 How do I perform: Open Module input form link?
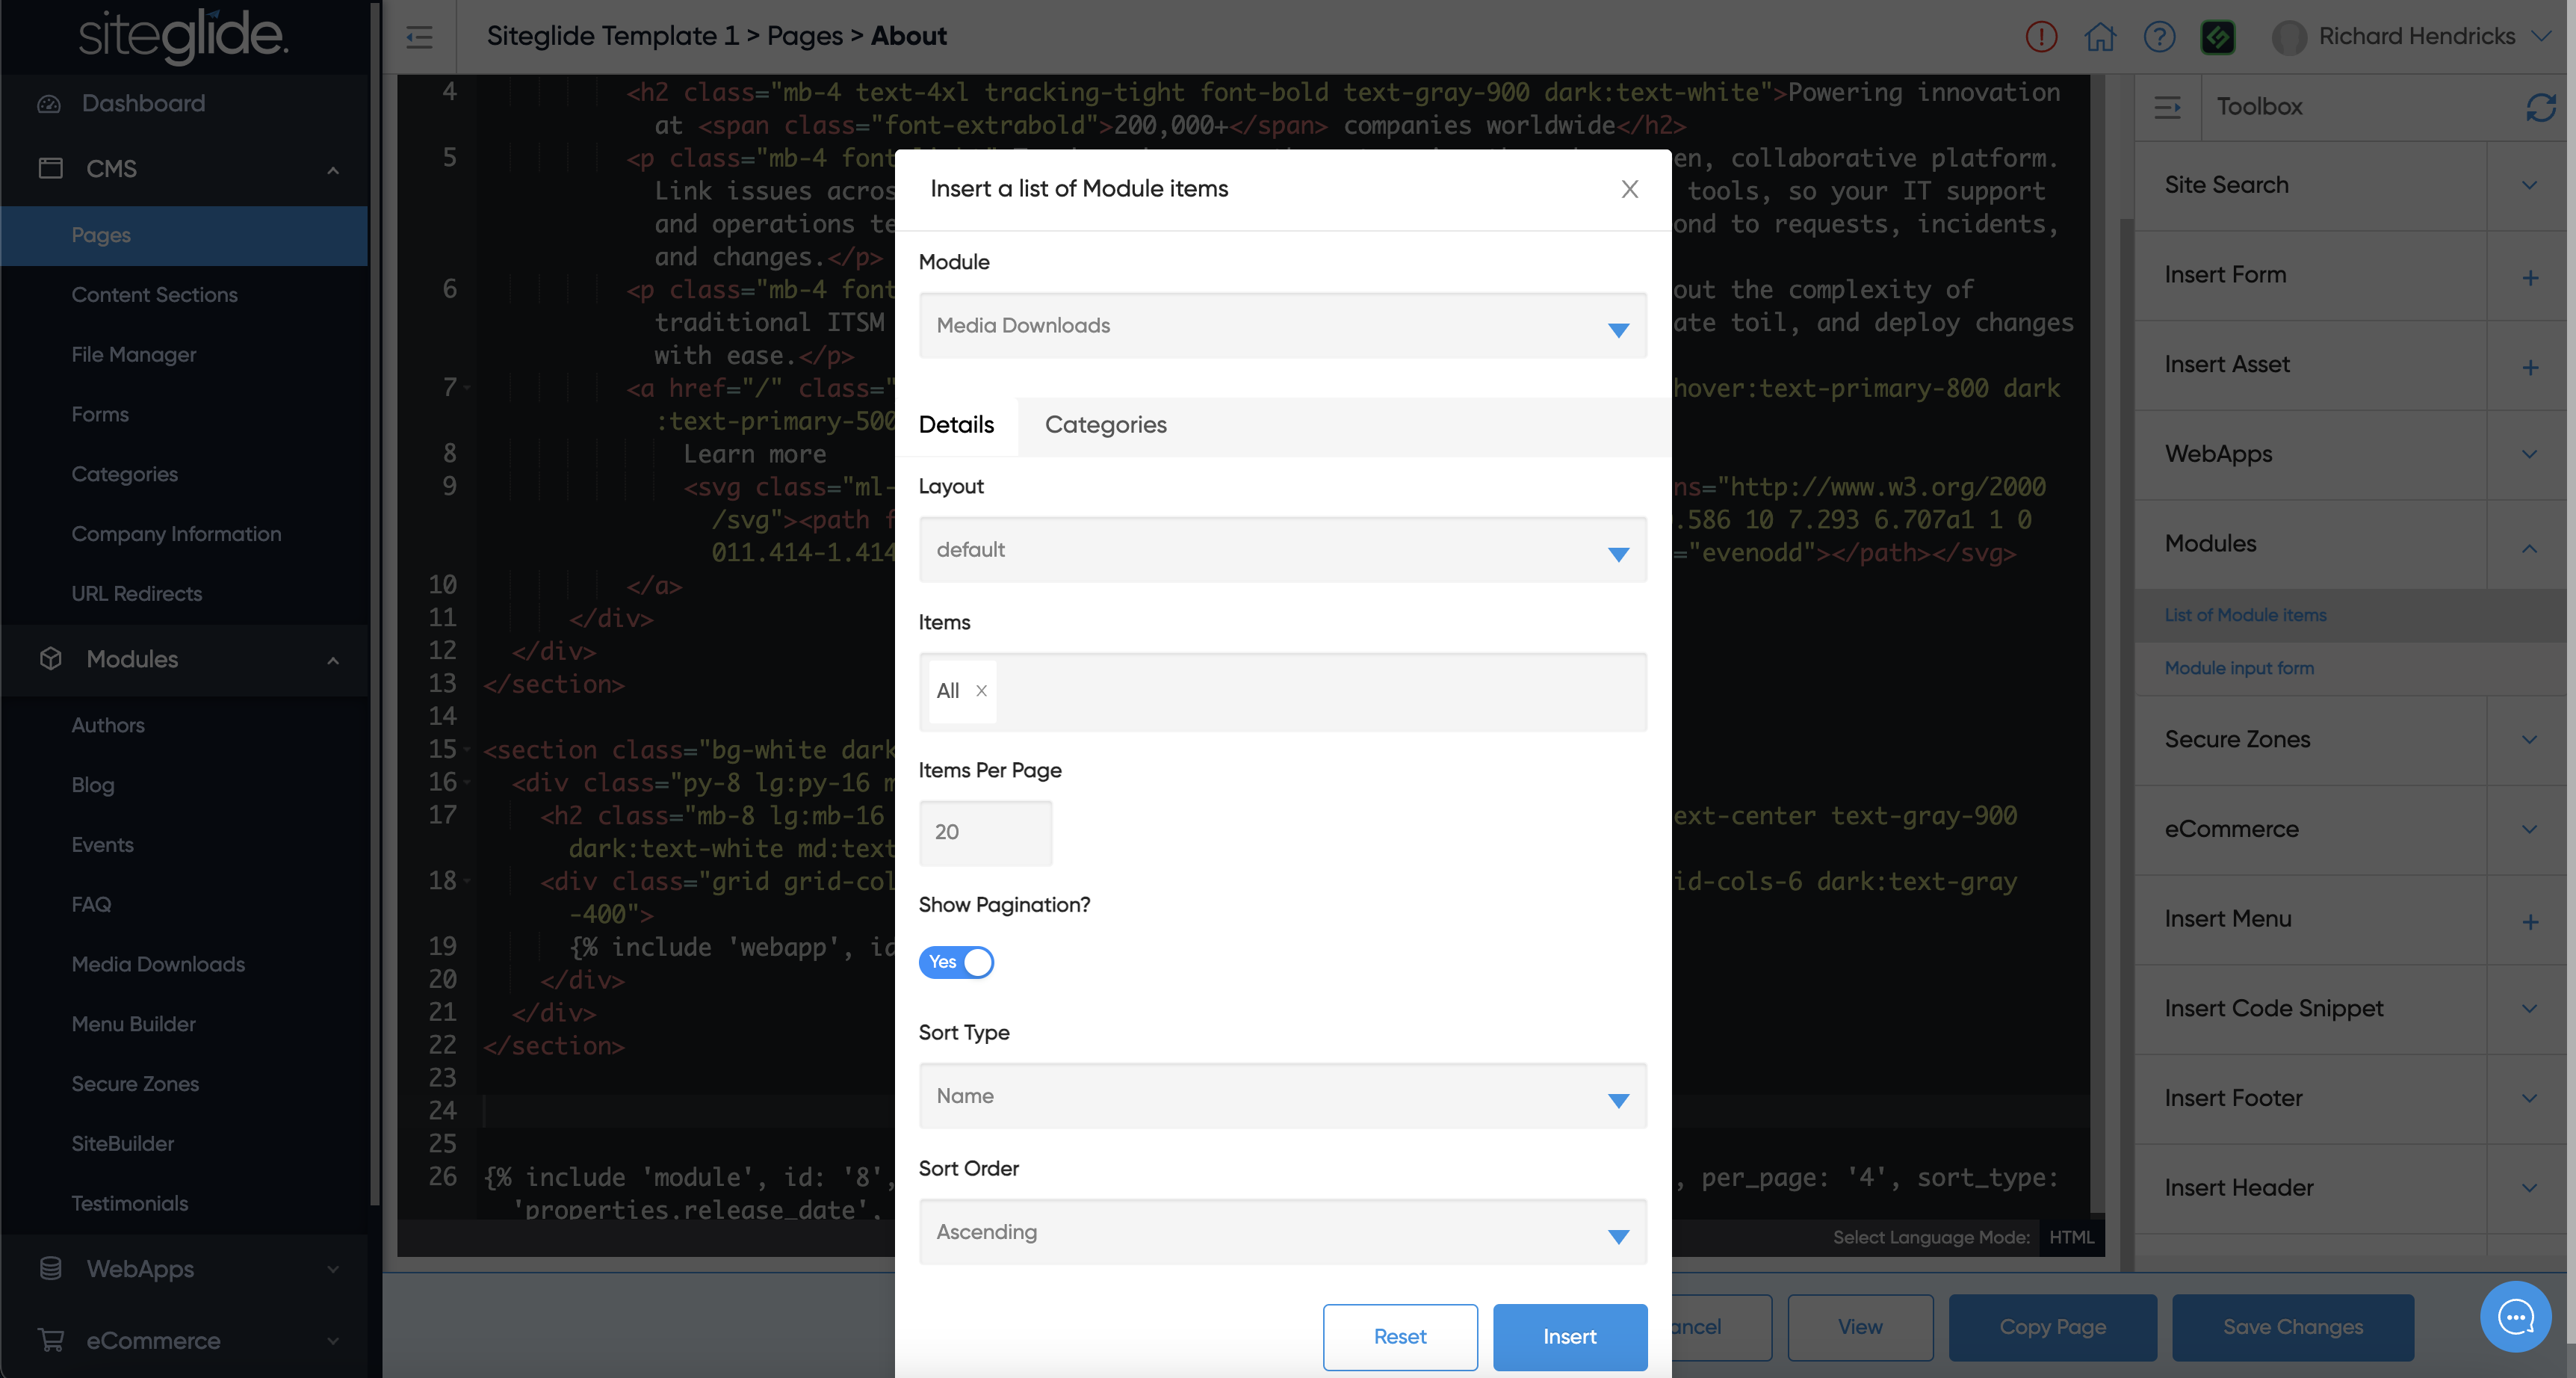coord(2238,668)
